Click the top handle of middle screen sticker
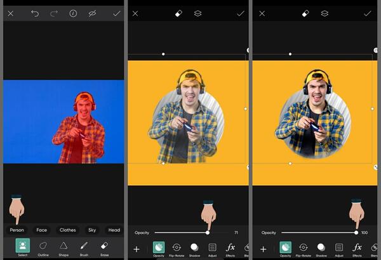The image size is (381, 260). pos(163,54)
